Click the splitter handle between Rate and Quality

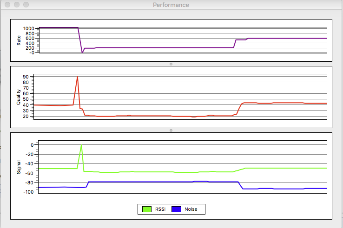pyautogui.click(x=171, y=64)
